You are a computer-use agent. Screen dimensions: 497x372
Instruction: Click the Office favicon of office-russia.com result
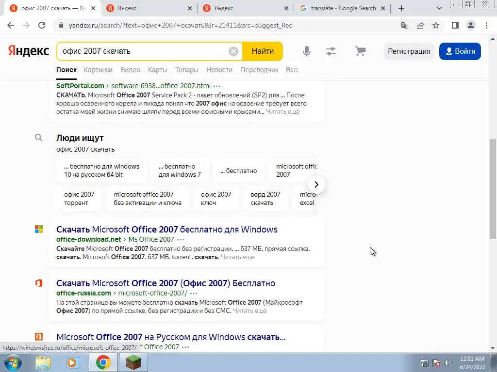point(39,283)
